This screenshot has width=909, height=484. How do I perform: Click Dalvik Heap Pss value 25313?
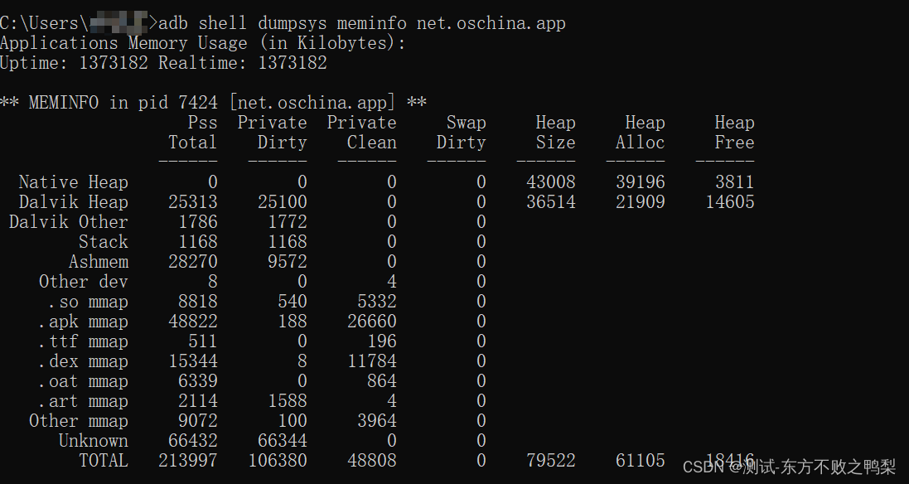[193, 201]
